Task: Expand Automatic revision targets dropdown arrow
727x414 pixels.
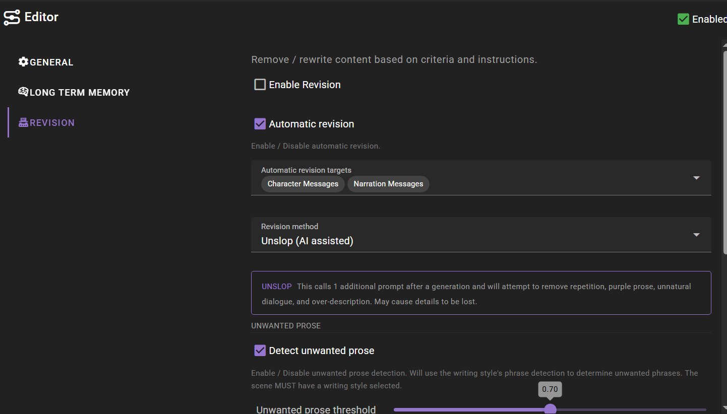Action: pyautogui.click(x=696, y=178)
